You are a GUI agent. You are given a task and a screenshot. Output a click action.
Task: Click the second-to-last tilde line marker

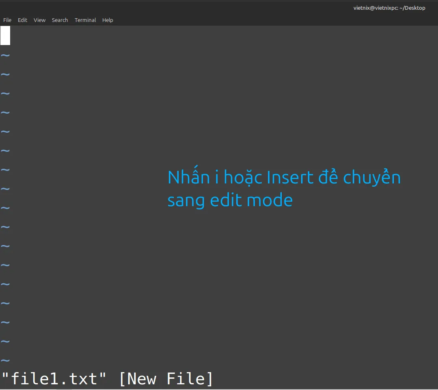[5, 341]
